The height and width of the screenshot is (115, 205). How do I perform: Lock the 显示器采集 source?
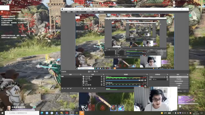tap(104, 85)
